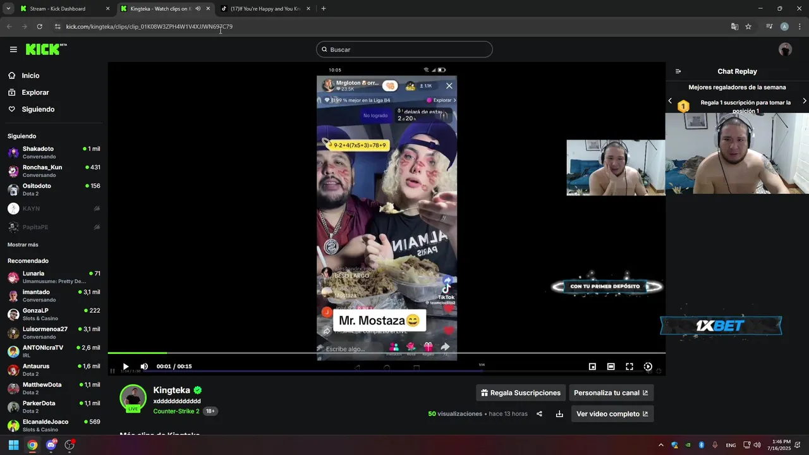Screen dimensions: 809x455
Task: Open ANTONIcraTV recommended channel
Action: (54, 351)
